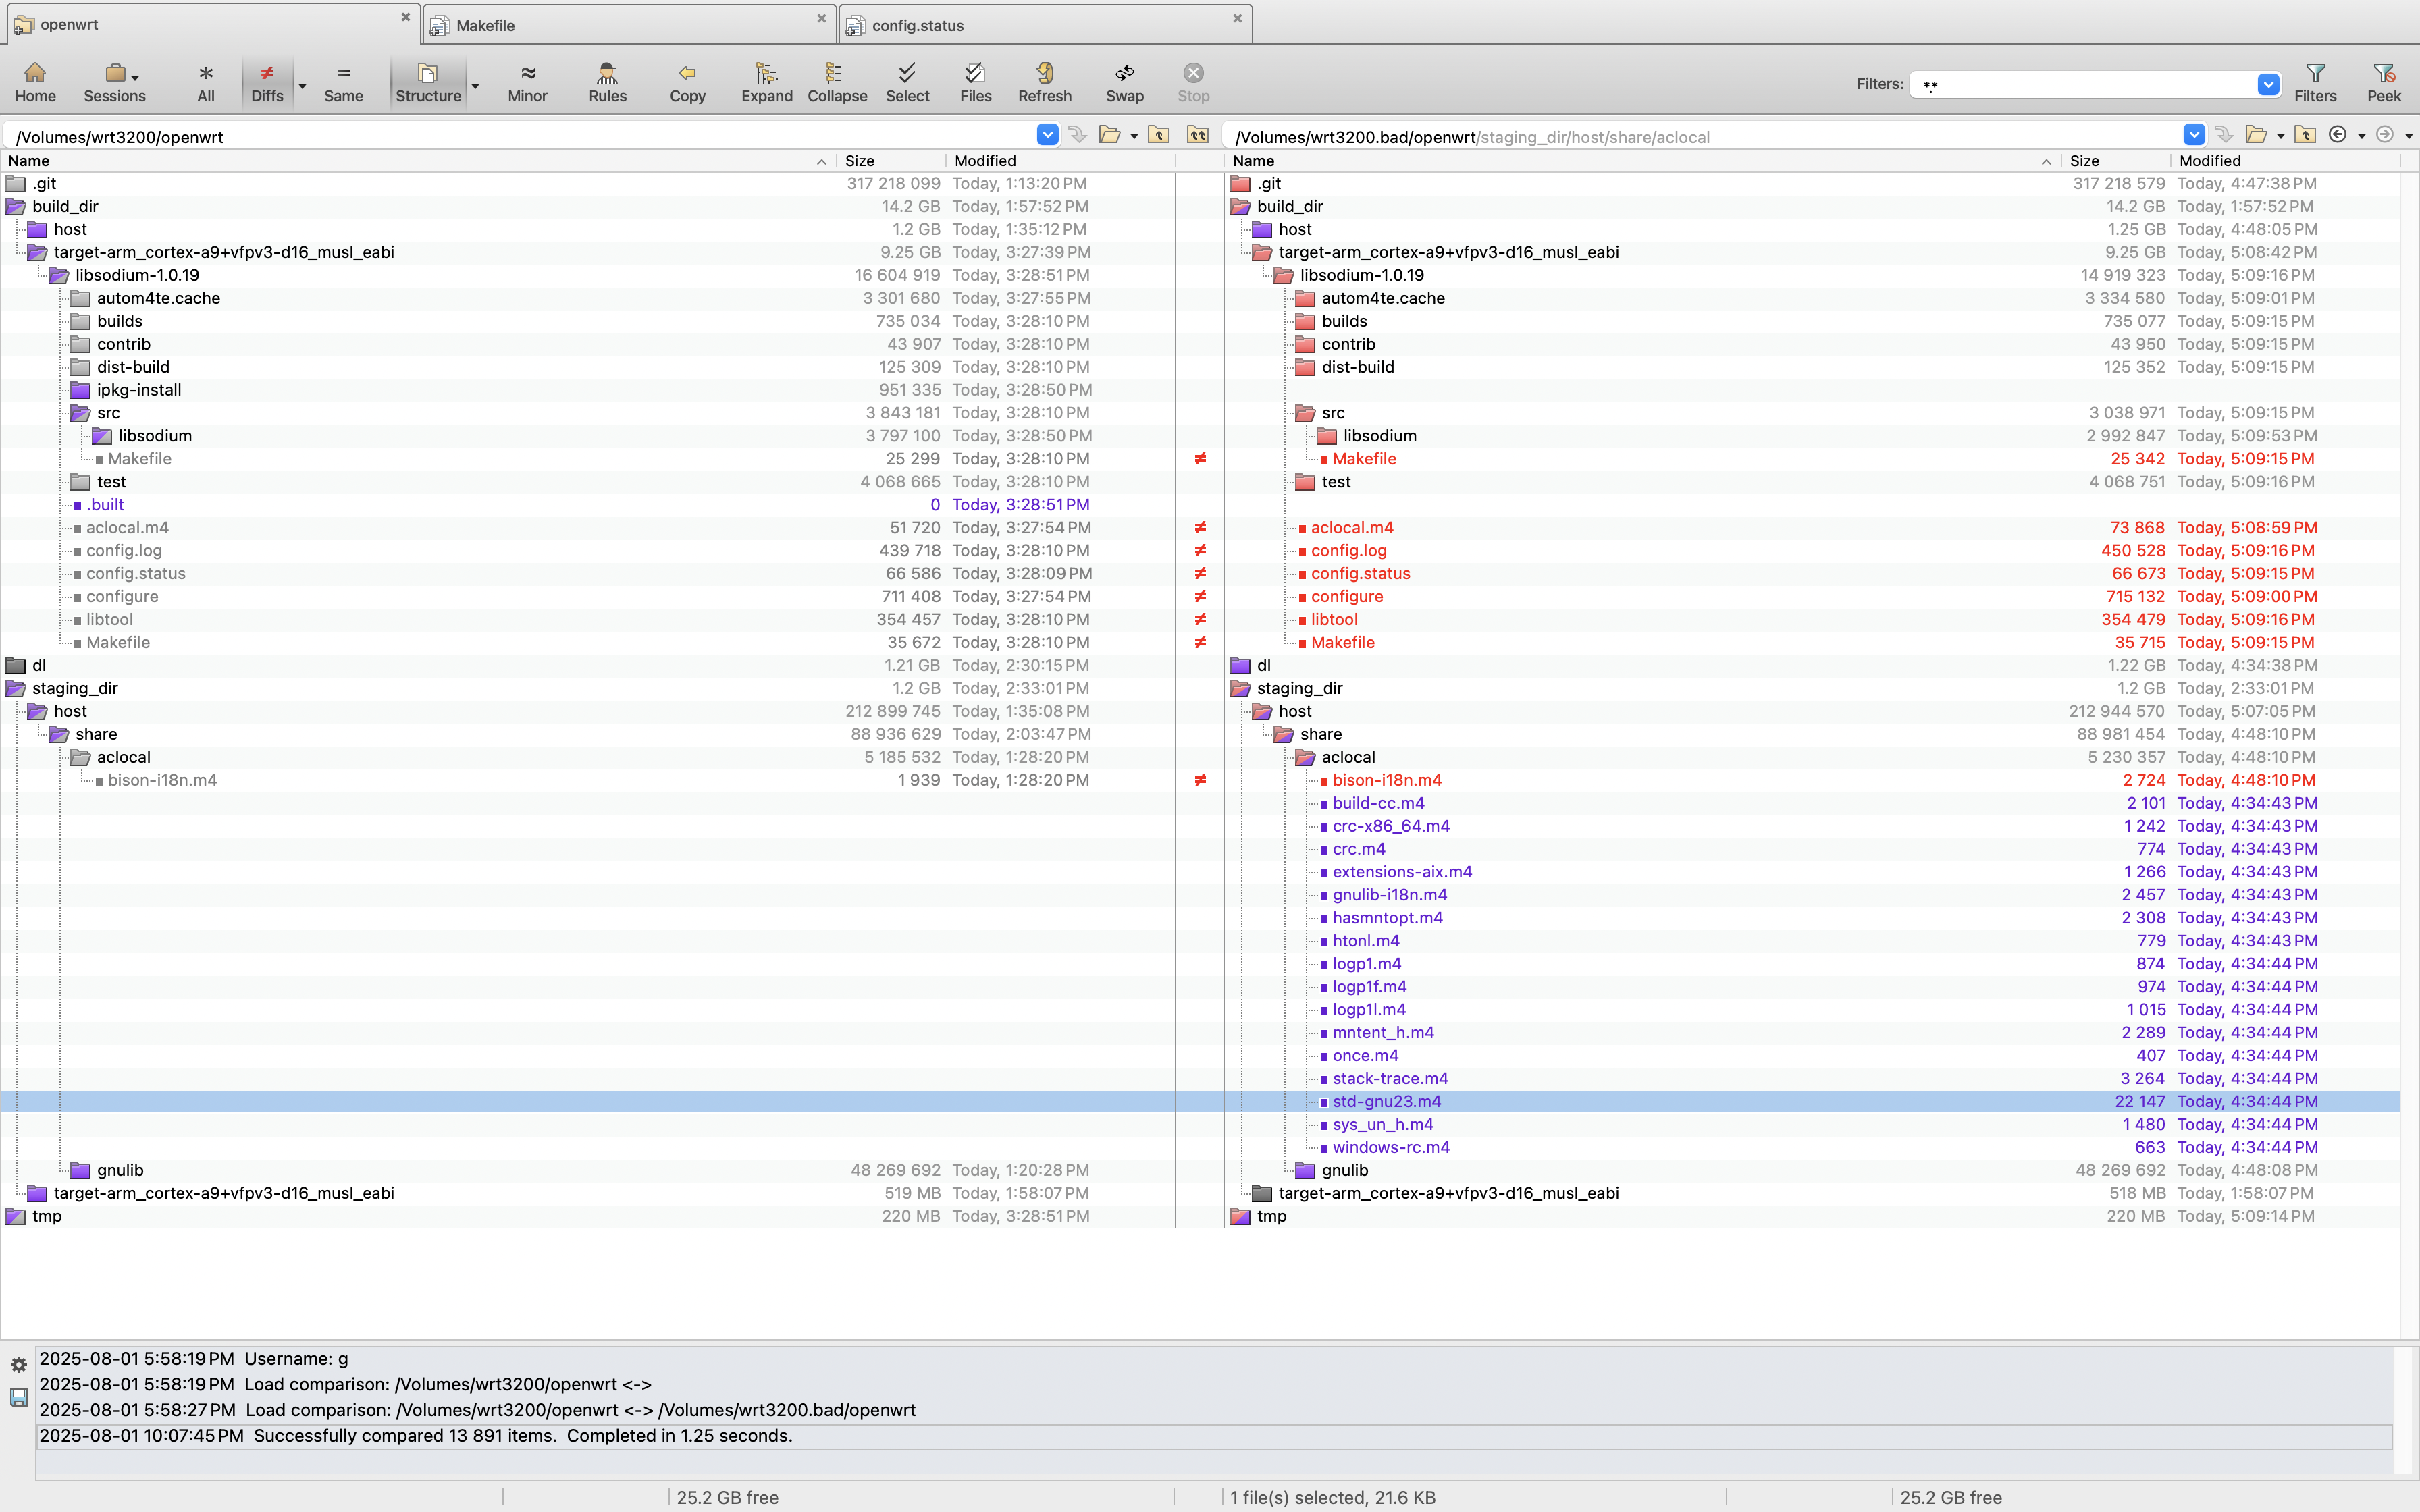Sort the left pane by Size column
The height and width of the screenshot is (1512, 2420).
860,161
